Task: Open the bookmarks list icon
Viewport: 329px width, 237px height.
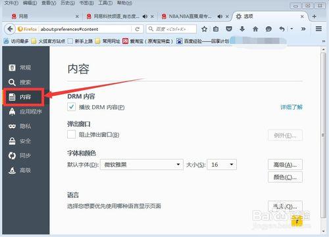Action: 216,29
